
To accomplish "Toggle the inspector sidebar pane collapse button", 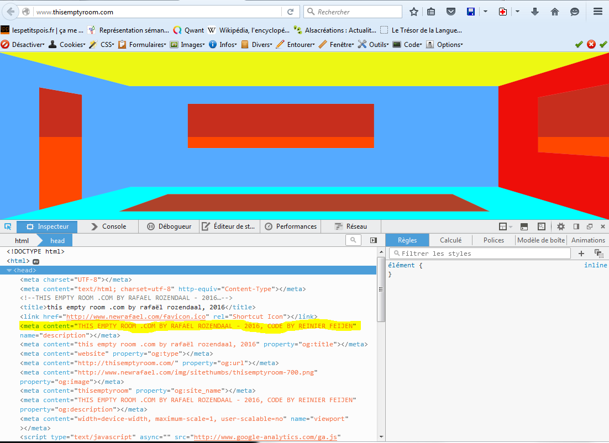I will (374, 240).
